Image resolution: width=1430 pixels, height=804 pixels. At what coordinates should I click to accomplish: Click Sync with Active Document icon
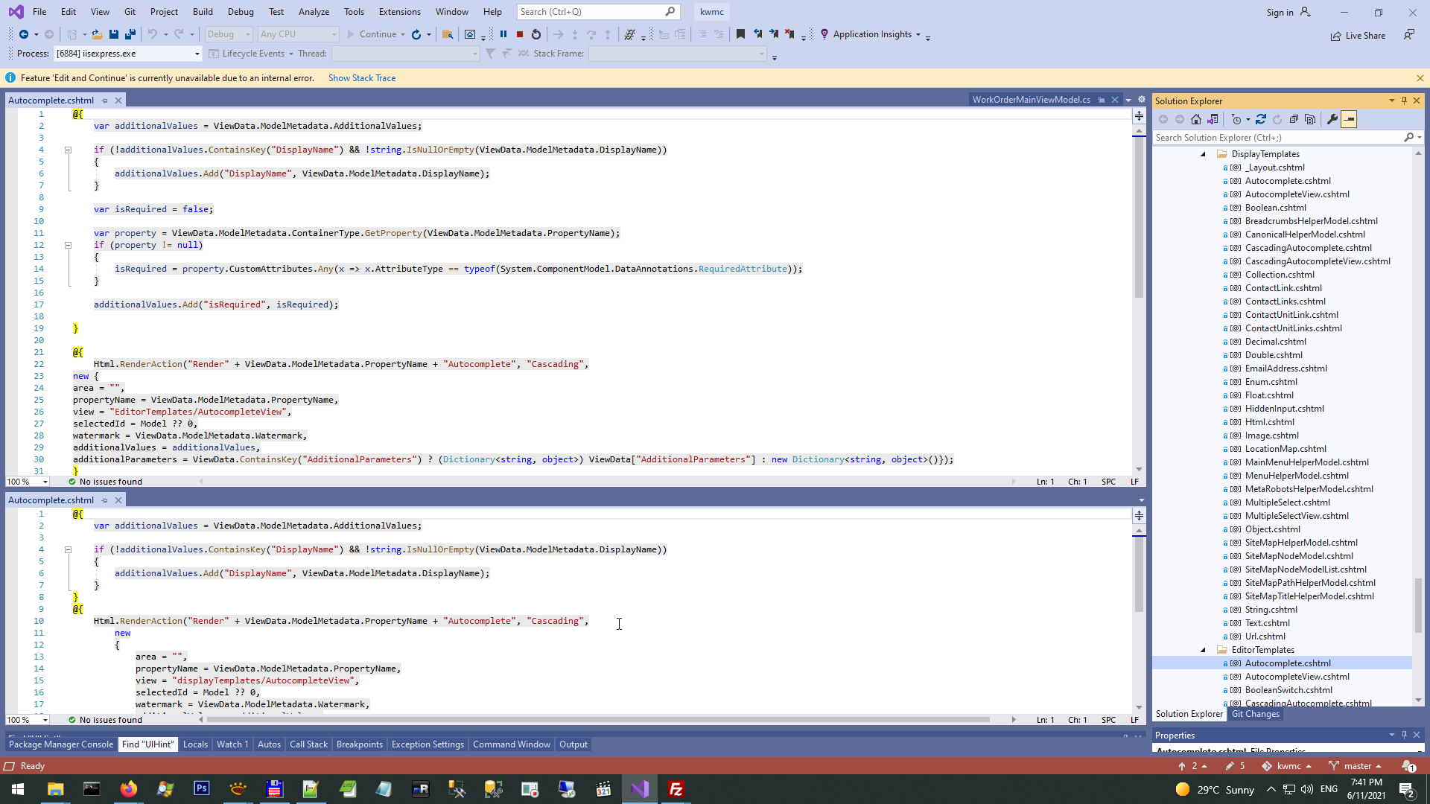pyautogui.click(x=1260, y=119)
